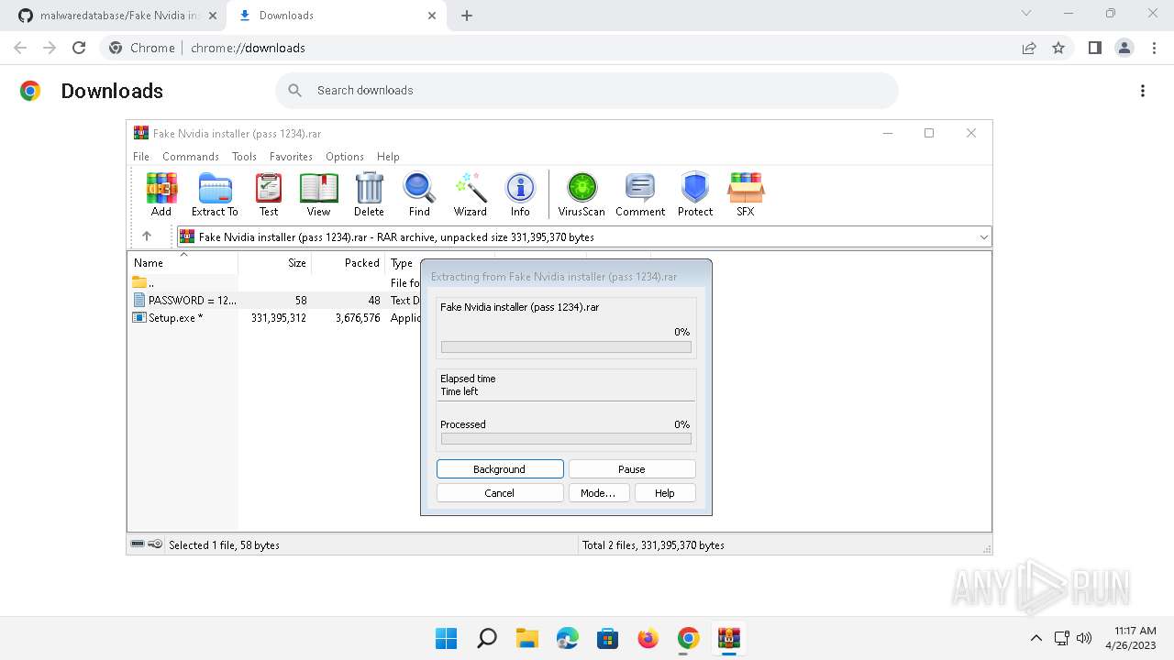Screen dimensions: 1174x660
Task: Click the Search downloads field
Action: [x=587, y=91]
